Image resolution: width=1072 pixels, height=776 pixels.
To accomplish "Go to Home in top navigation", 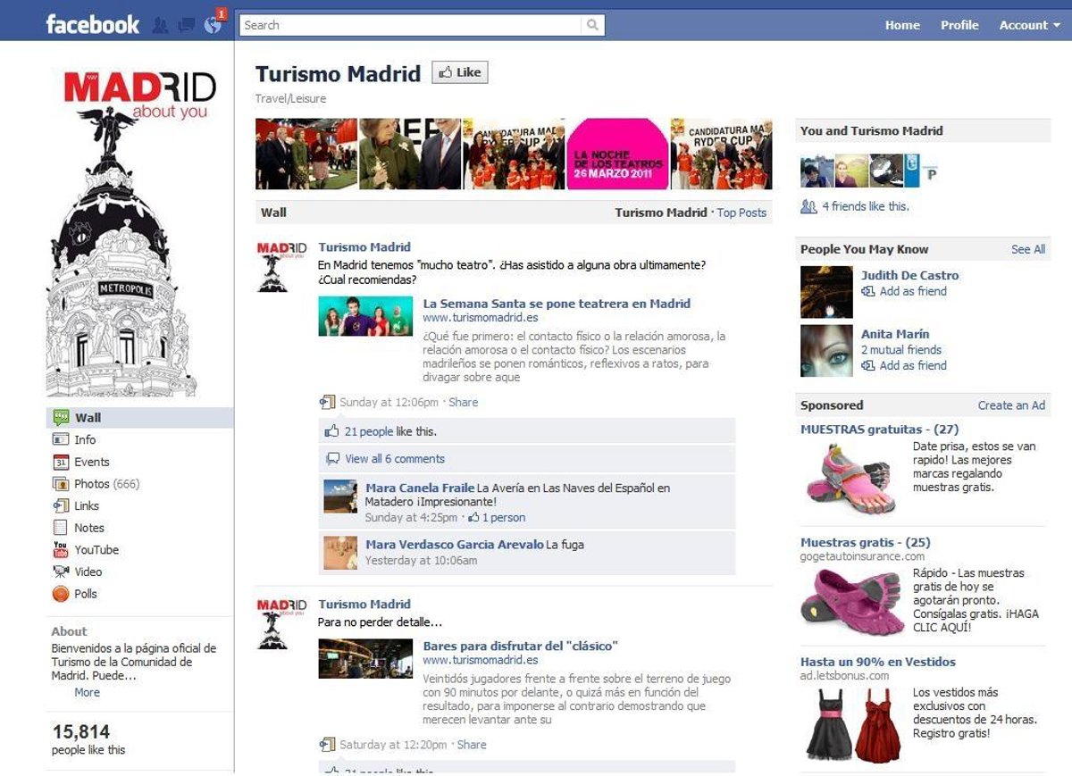I will pyautogui.click(x=902, y=25).
